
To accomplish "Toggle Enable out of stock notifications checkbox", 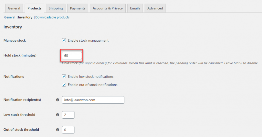I will pos(64,85).
